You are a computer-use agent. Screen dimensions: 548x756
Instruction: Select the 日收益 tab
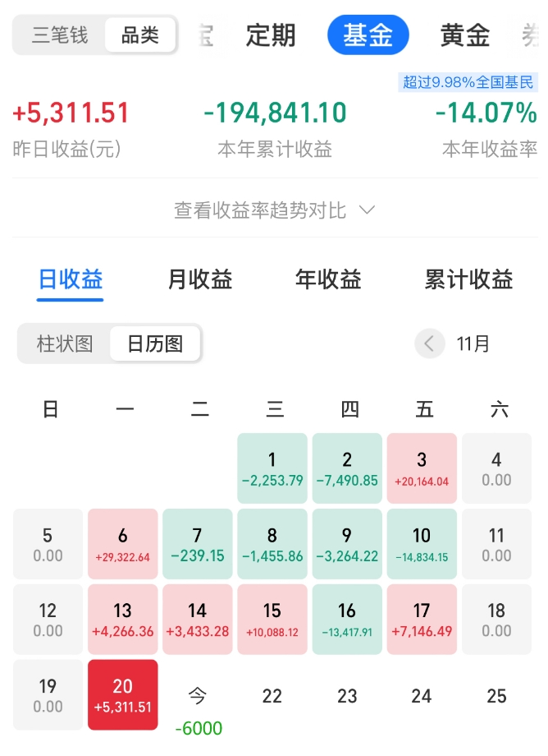pos(71,279)
